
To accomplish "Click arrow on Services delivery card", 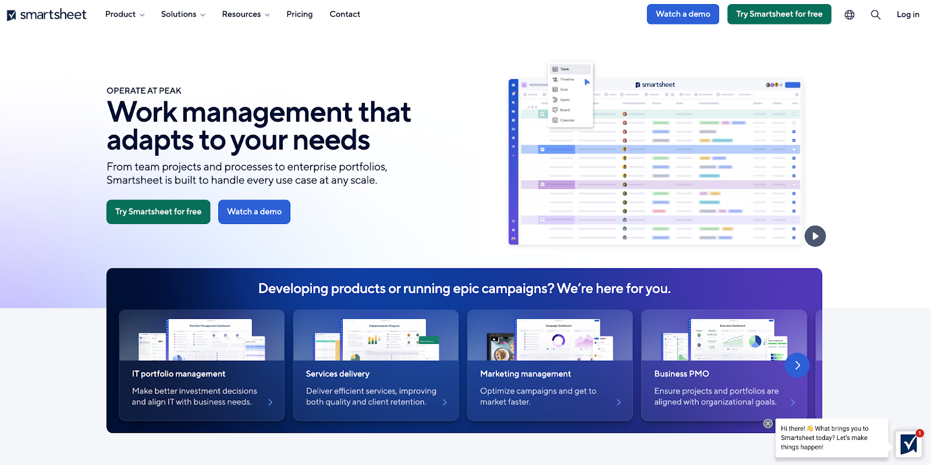I will pyautogui.click(x=445, y=402).
